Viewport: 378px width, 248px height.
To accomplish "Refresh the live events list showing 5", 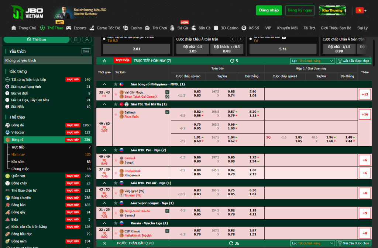I will click(x=232, y=61).
